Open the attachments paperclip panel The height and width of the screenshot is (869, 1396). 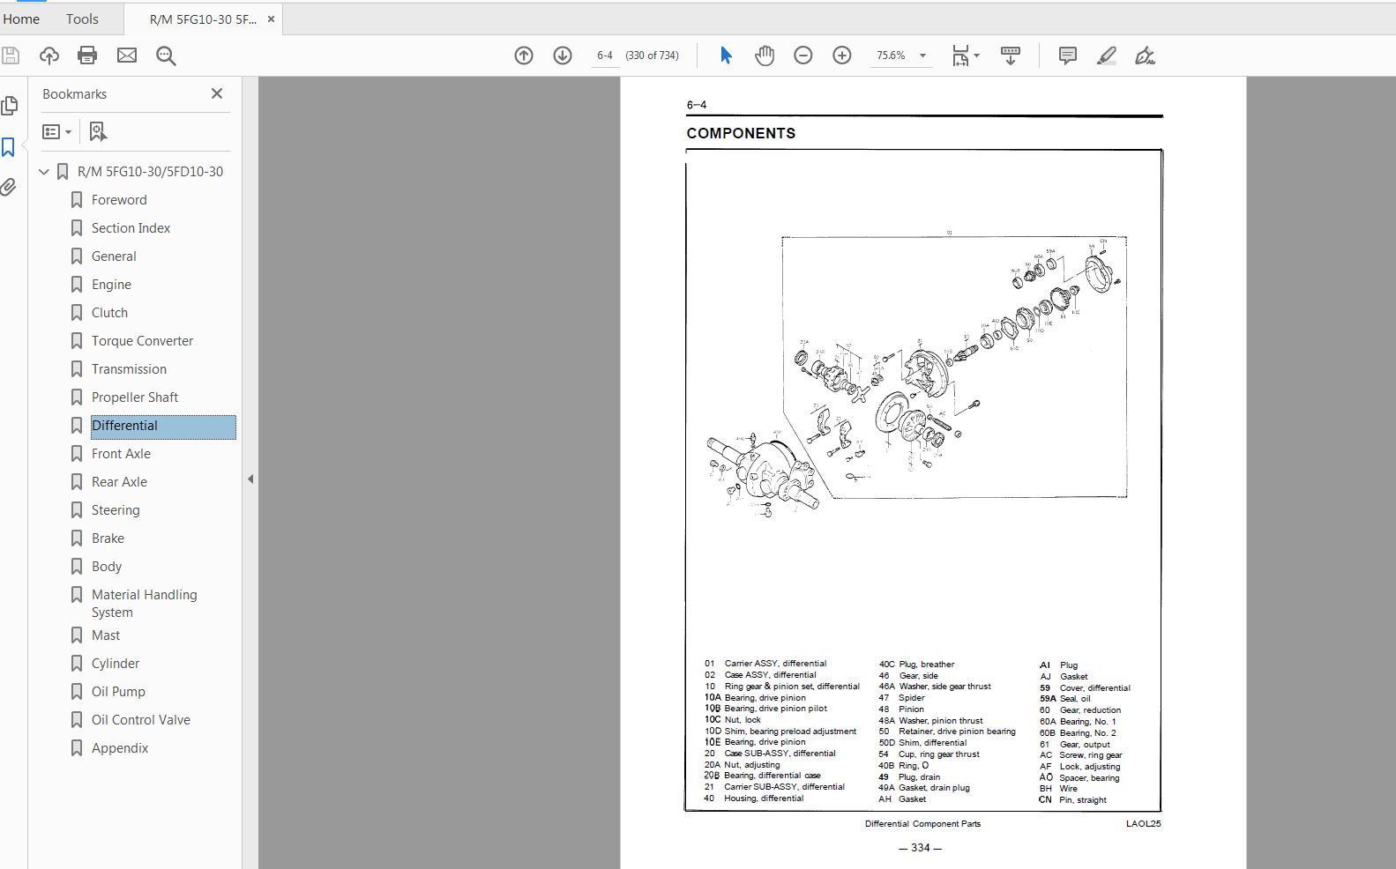[x=9, y=187]
